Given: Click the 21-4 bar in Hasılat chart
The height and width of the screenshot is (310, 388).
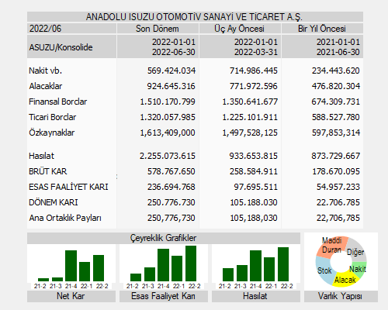Looking at the screenshot, I should [255, 266].
